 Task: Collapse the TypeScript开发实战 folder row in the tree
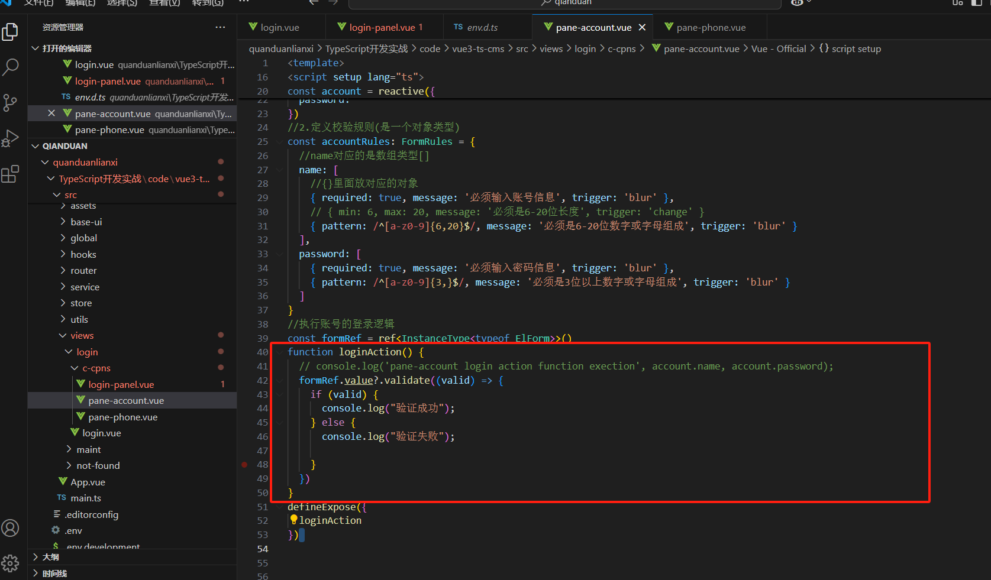(132, 179)
